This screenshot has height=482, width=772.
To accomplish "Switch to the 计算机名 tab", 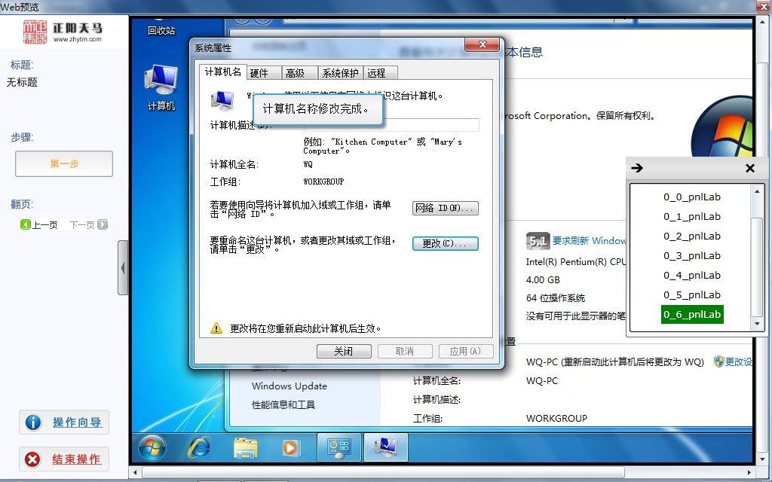I will tap(222, 72).
